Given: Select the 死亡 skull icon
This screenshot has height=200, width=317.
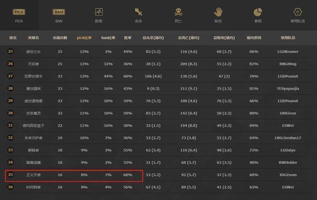Looking at the screenshot, I should point(178,11).
